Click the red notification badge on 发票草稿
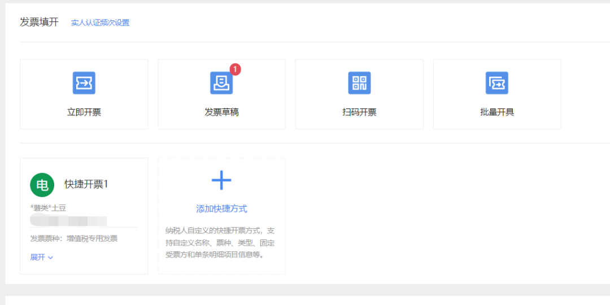Image resolution: width=610 pixels, height=305 pixels. [x=235, y=69]
